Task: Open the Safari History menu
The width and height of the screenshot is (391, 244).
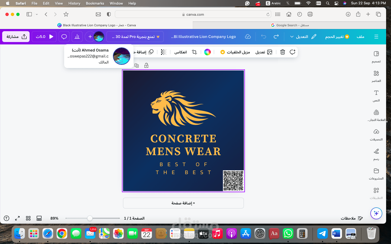Action: [x=74, y=3]
